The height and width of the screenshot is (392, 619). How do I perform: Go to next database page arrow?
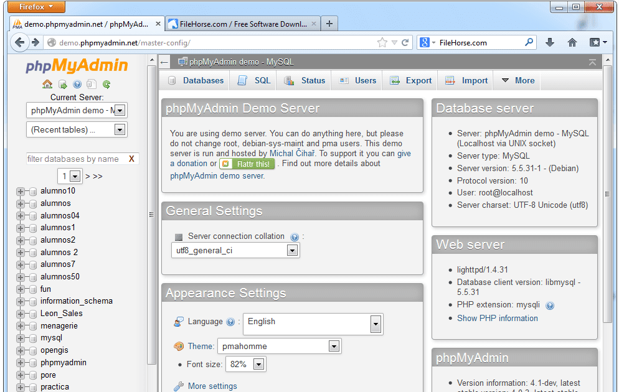tap(88, 176)
